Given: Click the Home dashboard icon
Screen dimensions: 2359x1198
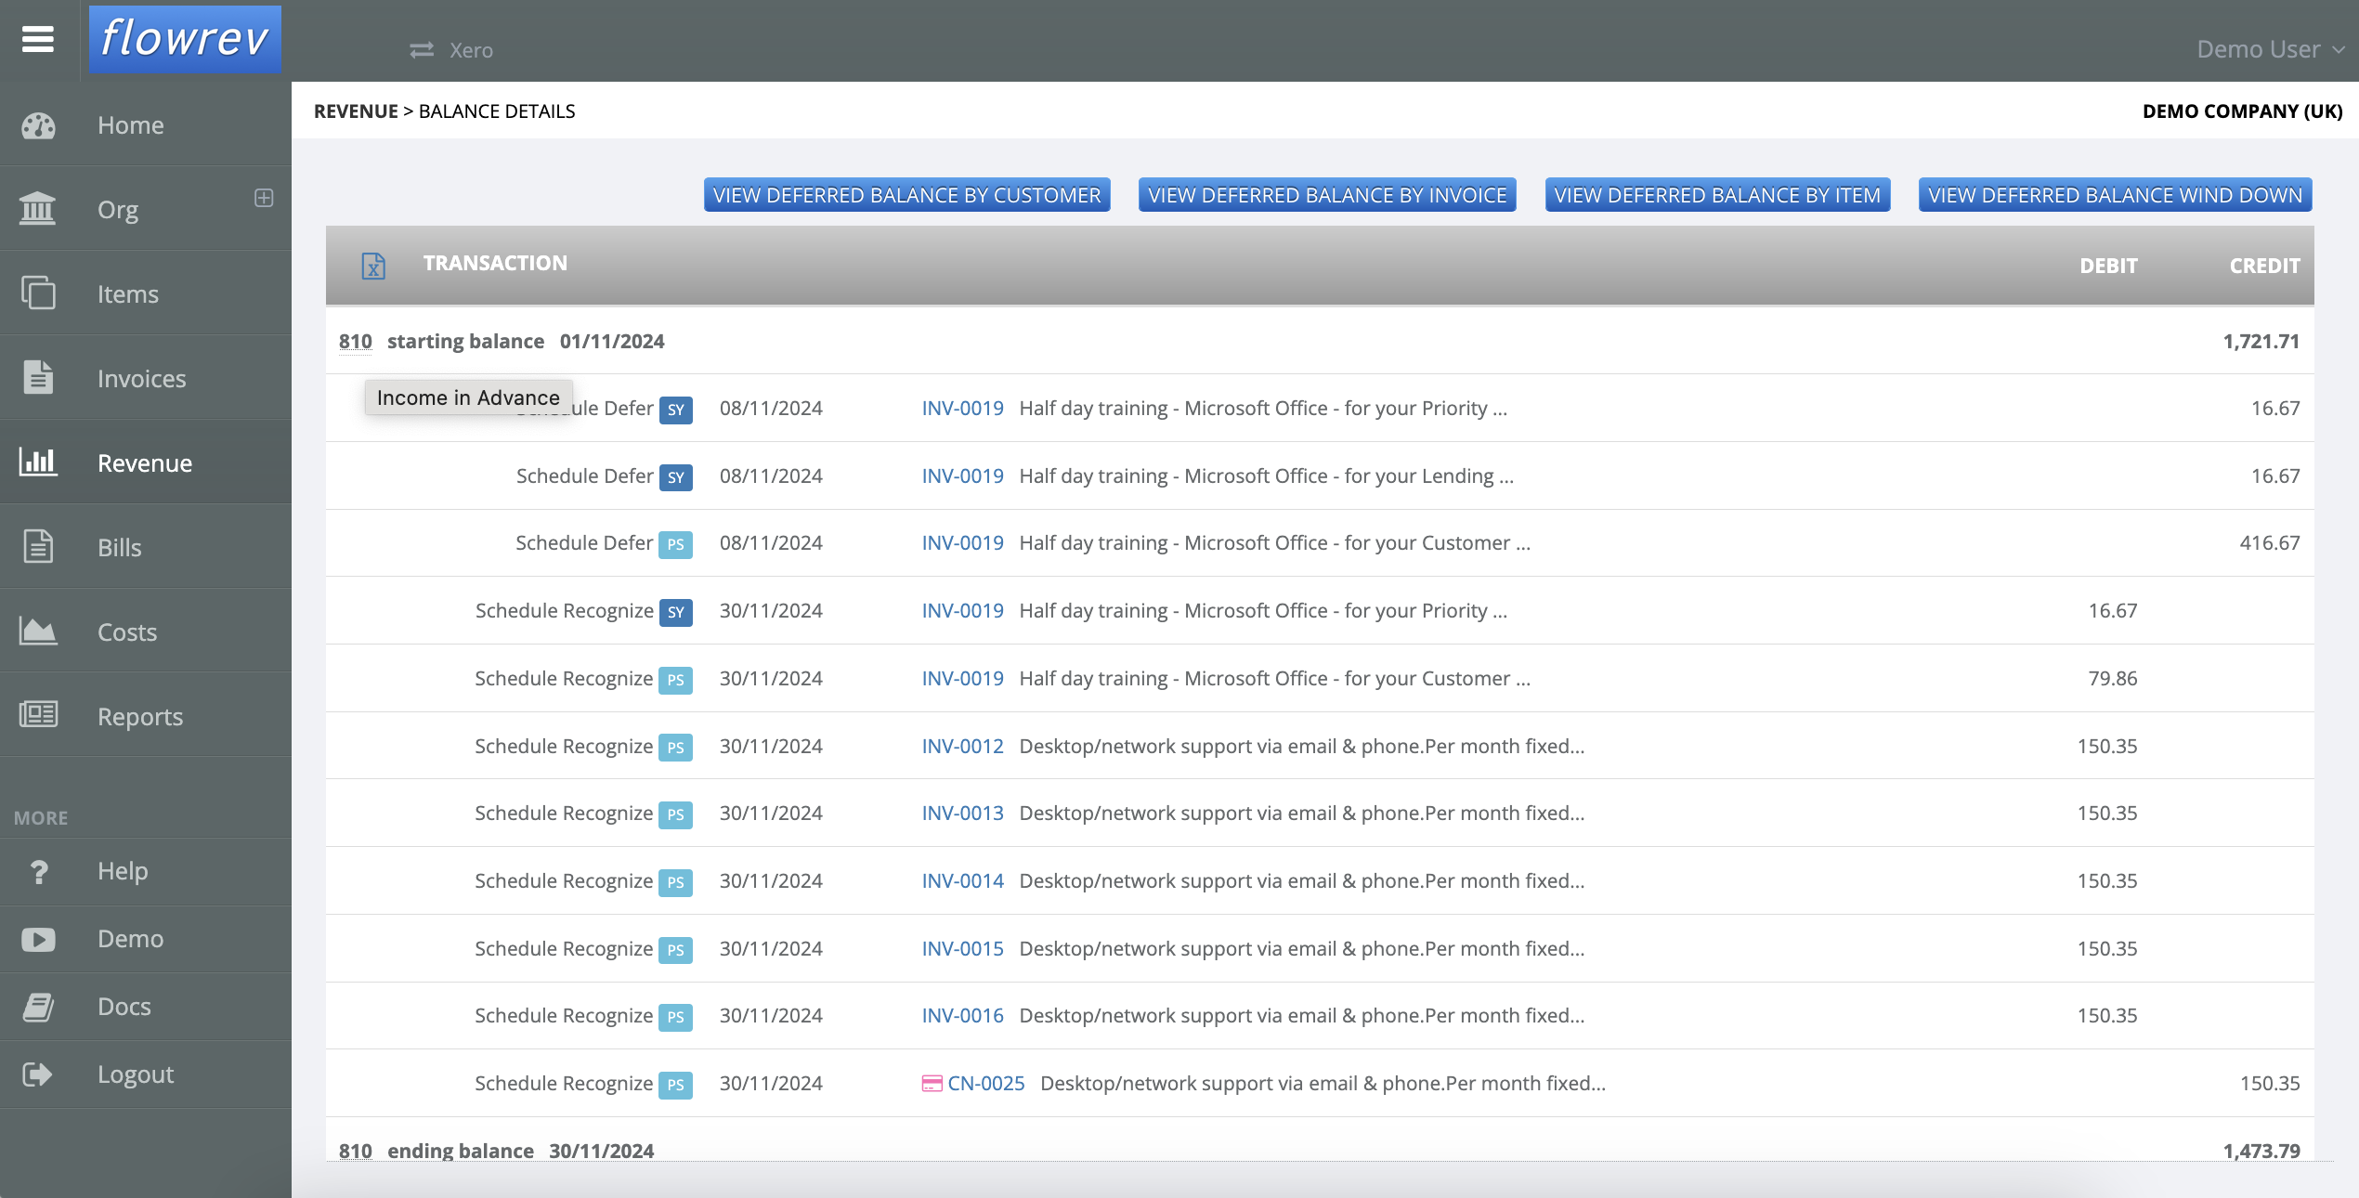Looking at the screenshot, I should coord(38,125).
